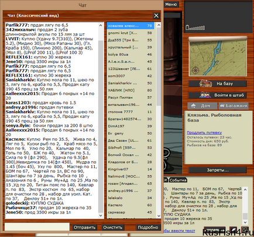Select player Волчий Оскал in list
Screen dimensions: 254x237
pyautogui.click(x=131, y=155)
